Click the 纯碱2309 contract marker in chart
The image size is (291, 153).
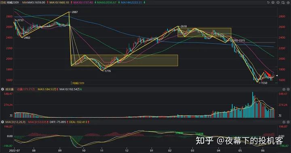click(78, 83)
